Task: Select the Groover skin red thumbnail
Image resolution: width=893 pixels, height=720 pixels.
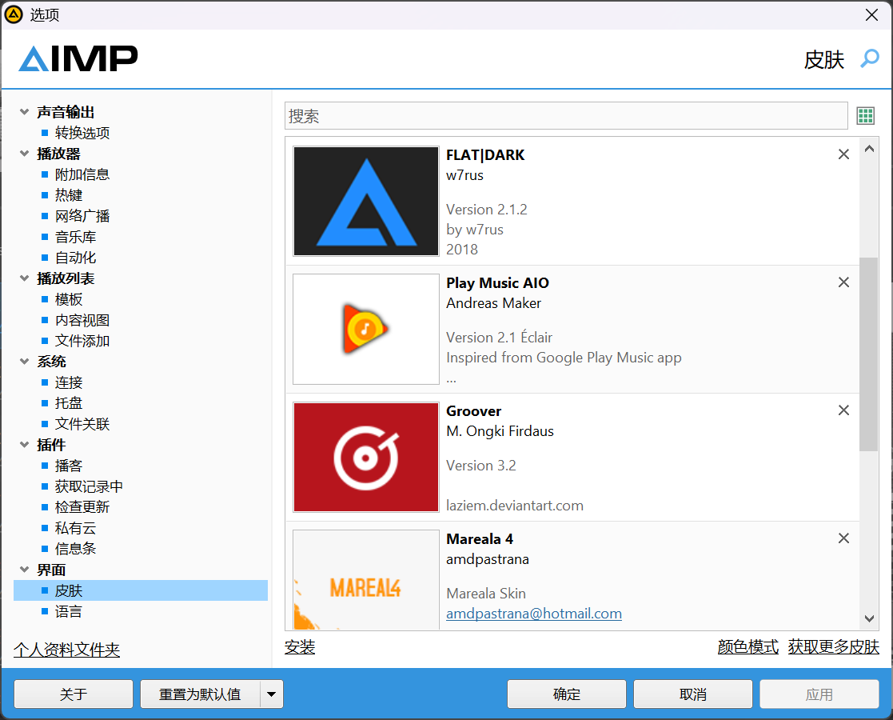Action: [x=366, y=457]
